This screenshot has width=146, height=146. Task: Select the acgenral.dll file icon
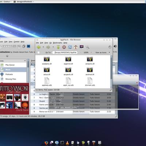(x=68, y=59)
